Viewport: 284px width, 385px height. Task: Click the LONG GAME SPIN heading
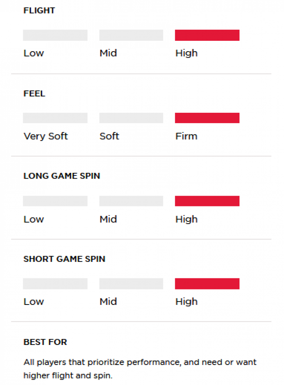click(62, 176)
